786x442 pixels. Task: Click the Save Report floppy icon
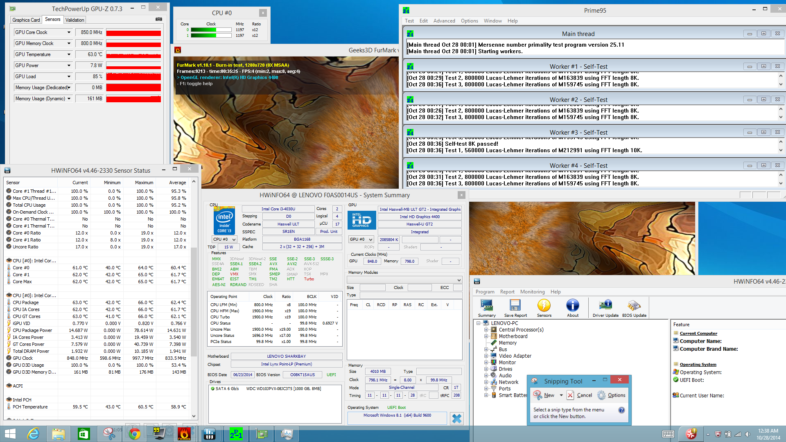(x=515, y=306)
